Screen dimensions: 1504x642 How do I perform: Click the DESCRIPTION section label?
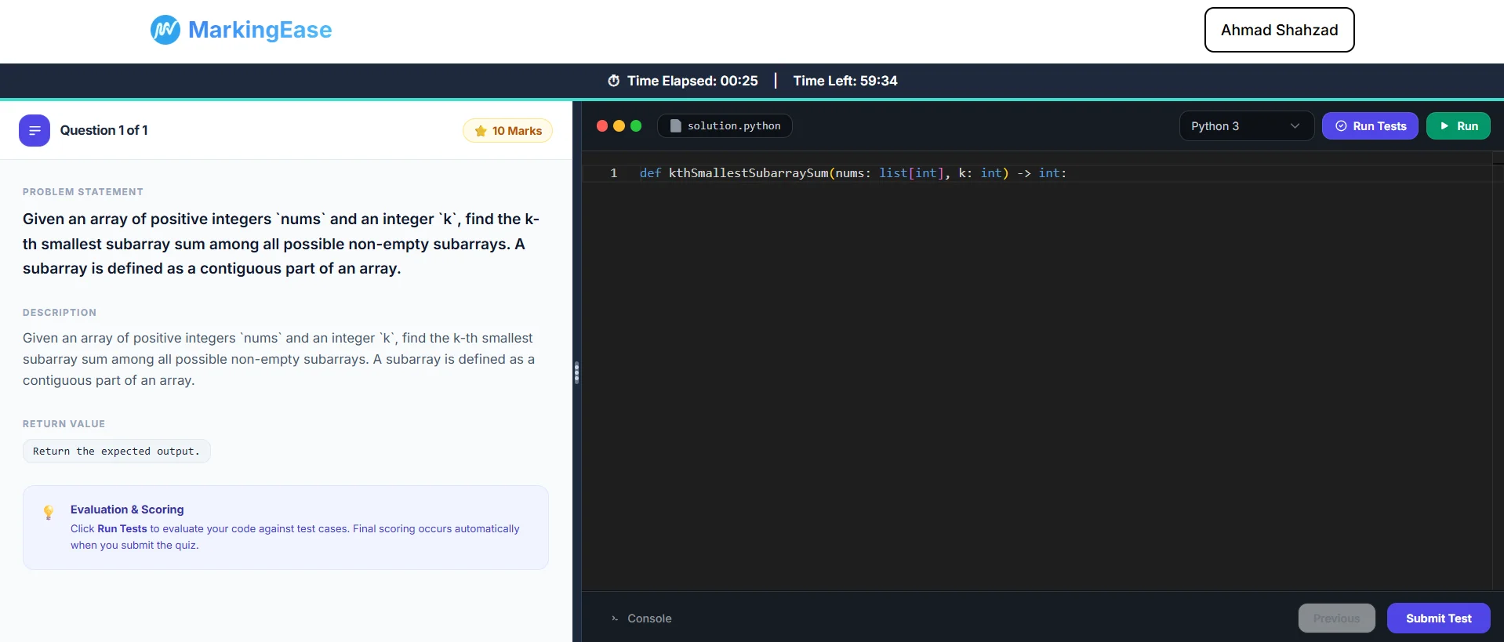click(x=60, y=313)
